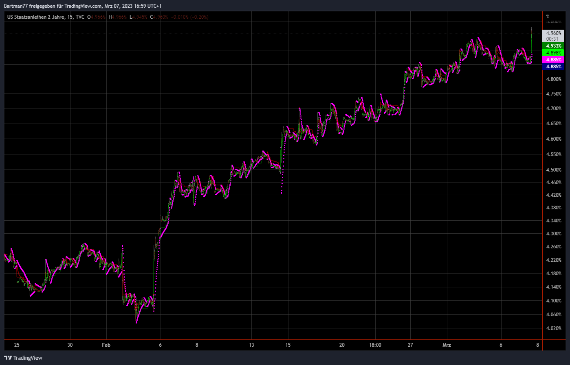570x365 pixels.
Task: Click the low value 'L 4.945%'
Action: 139,17
